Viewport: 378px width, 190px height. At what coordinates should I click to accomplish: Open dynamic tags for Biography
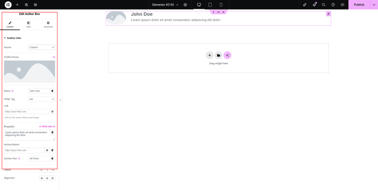point(52,133)
